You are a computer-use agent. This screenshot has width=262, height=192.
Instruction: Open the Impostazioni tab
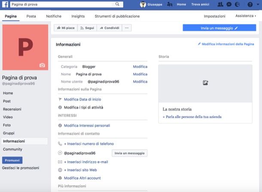pos(215,16)
